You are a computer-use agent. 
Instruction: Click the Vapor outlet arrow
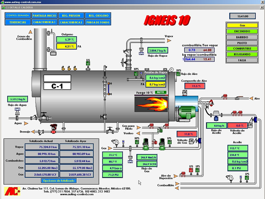(x=169, y=40)
